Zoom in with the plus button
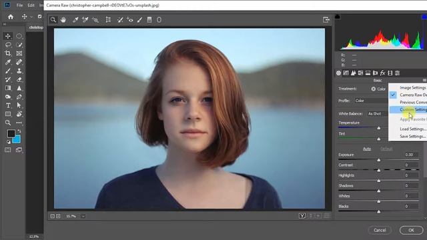The height and width of the screenshot is (240, 427). coord(58,216)
